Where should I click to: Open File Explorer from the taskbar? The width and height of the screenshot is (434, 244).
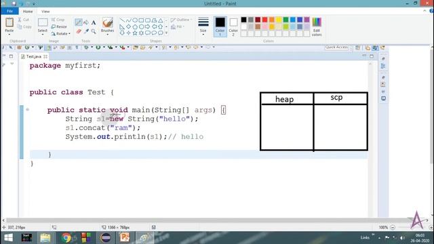click(45, 238)
